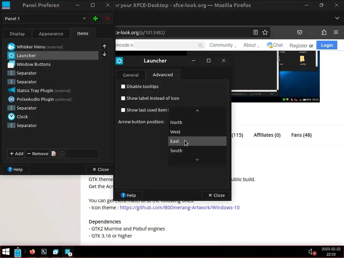The image size is (344, 258).
Task: Open the Pocket save icon in Firefox
Action: click(299, 33)
